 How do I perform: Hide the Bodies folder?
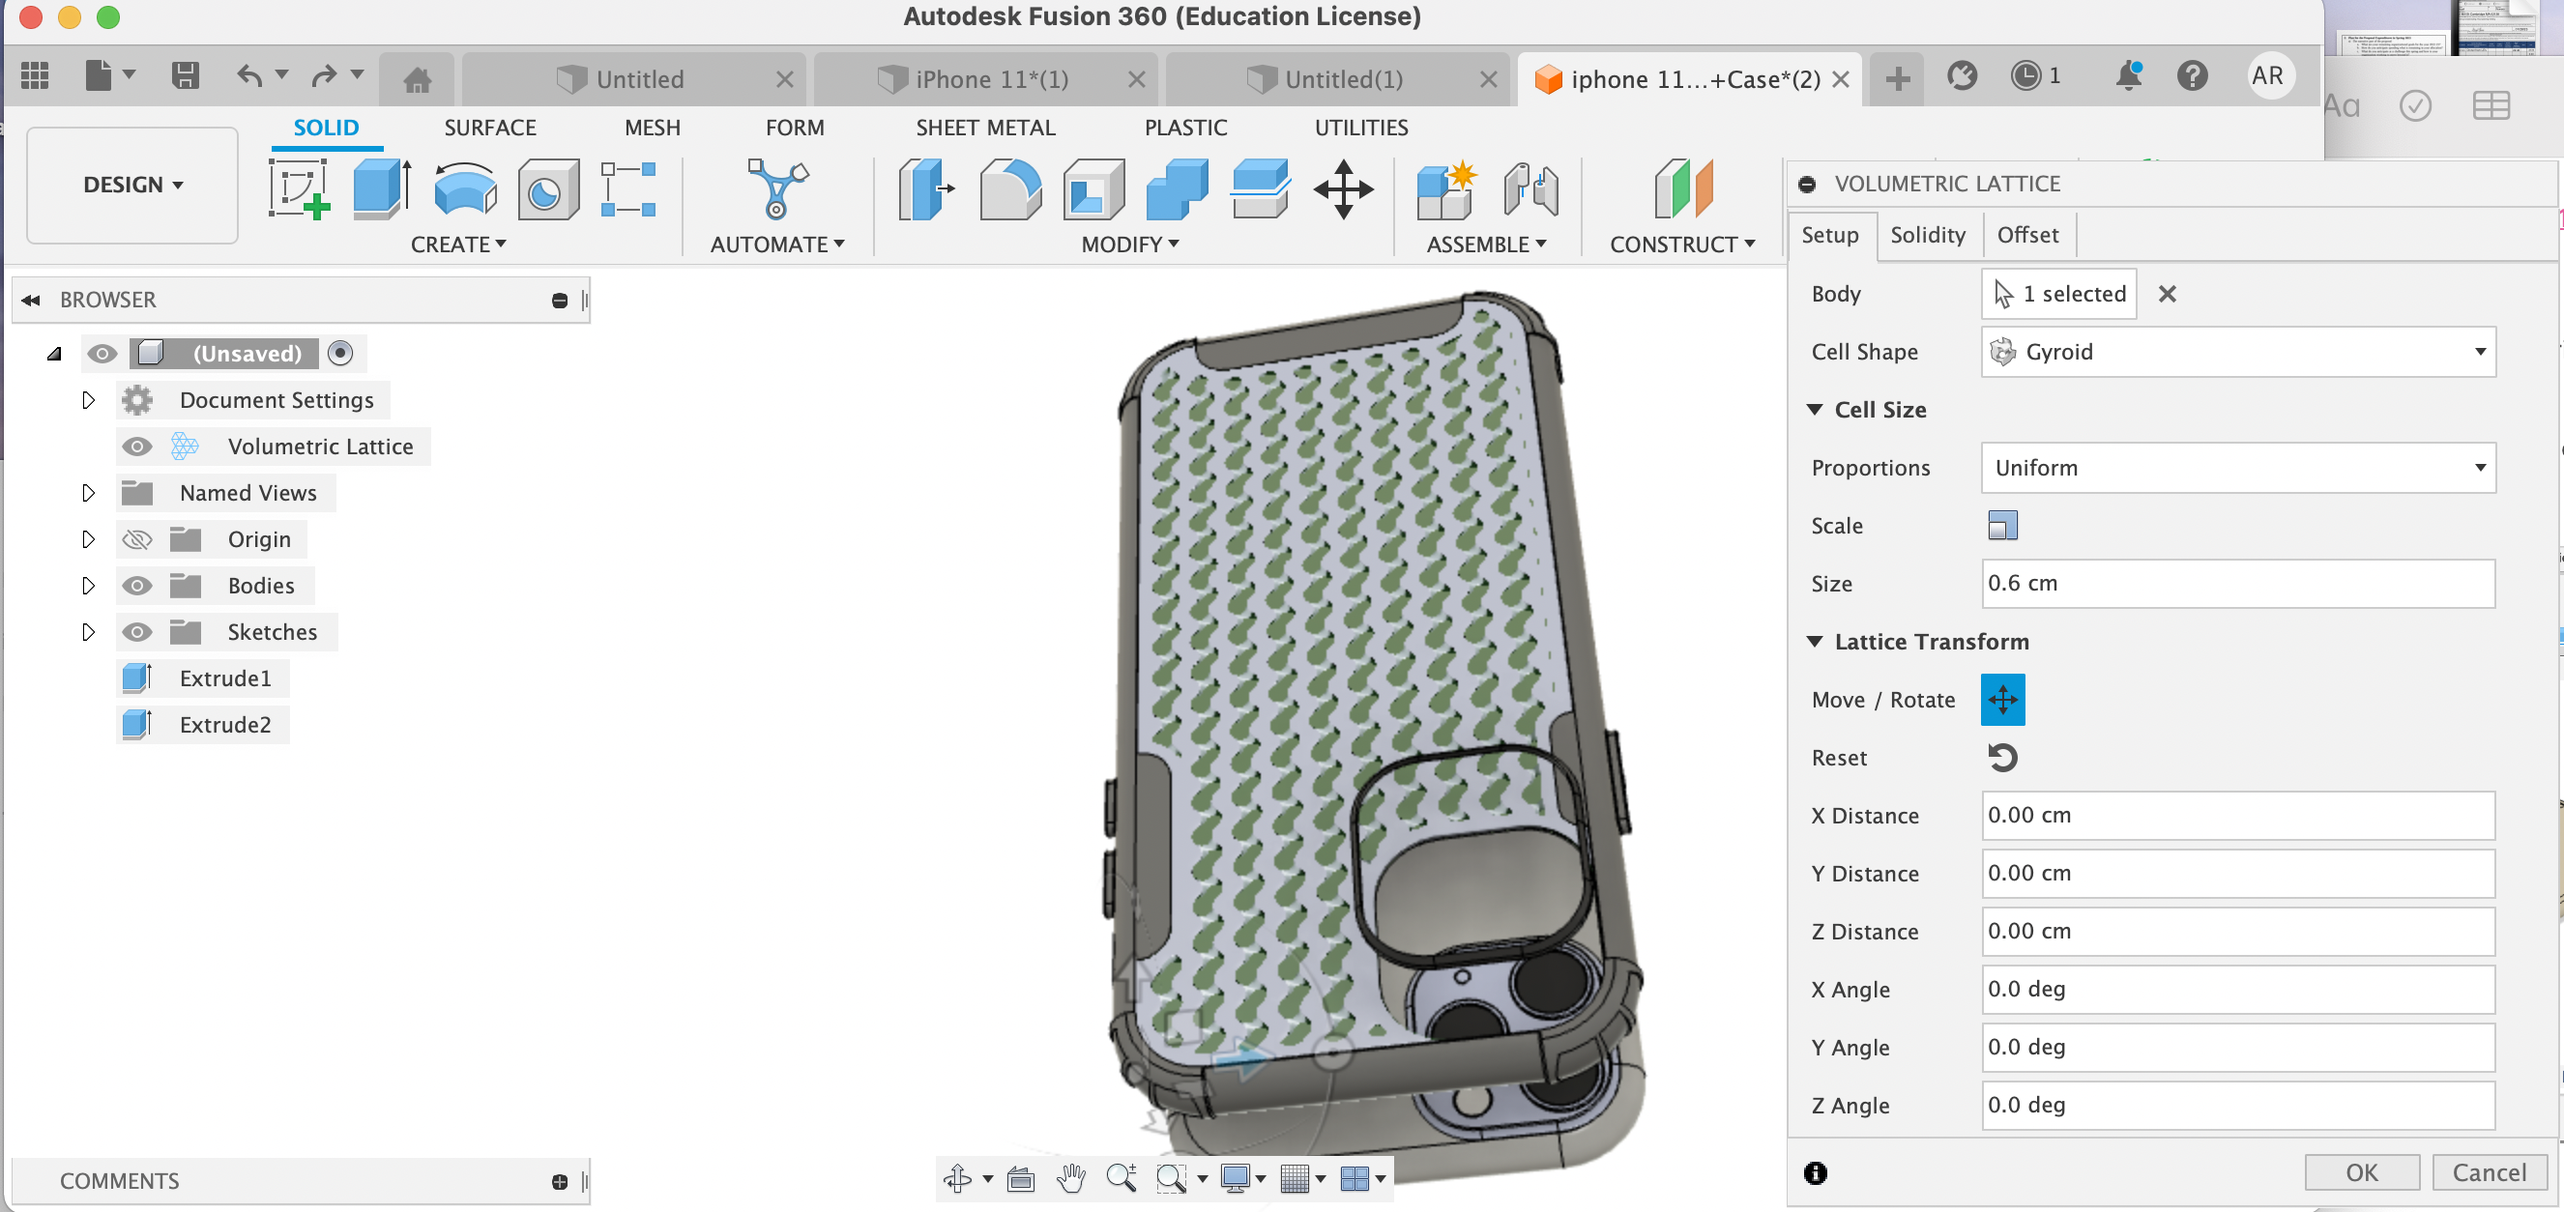point(136,586)
